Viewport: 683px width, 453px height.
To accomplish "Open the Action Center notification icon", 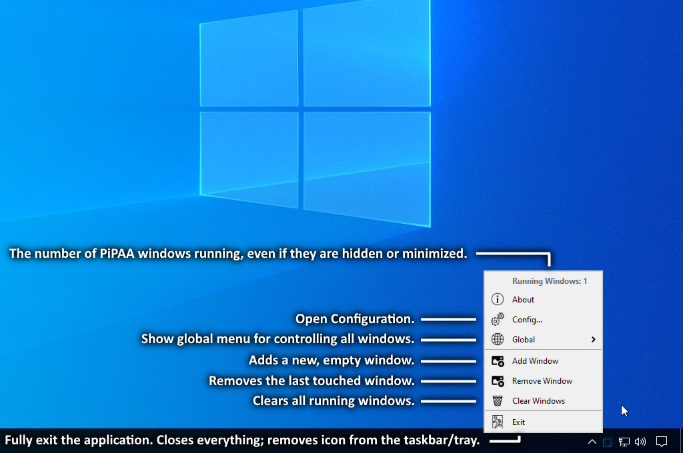I will pos(662,442).
